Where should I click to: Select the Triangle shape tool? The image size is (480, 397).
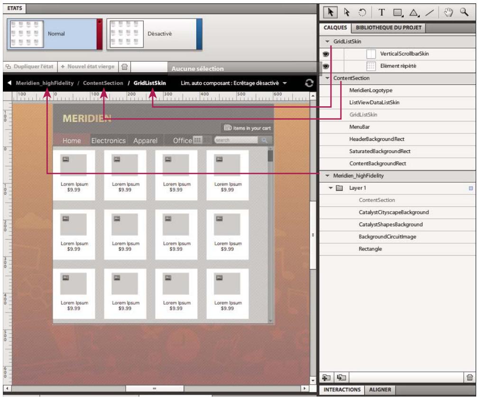[414, 12]
